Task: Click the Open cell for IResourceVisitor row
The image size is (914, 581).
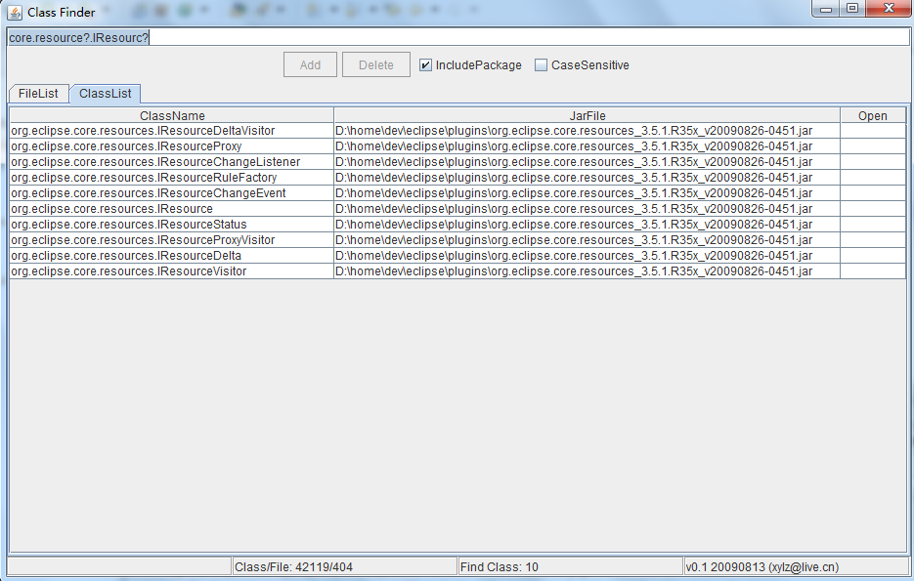Action: [x=873, y=271]
